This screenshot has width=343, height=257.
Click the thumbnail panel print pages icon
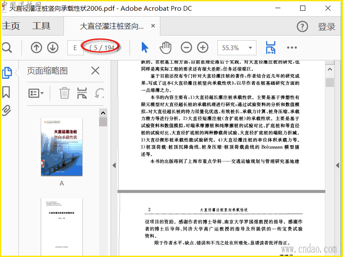pyautogui.click(x=82, y=93)
